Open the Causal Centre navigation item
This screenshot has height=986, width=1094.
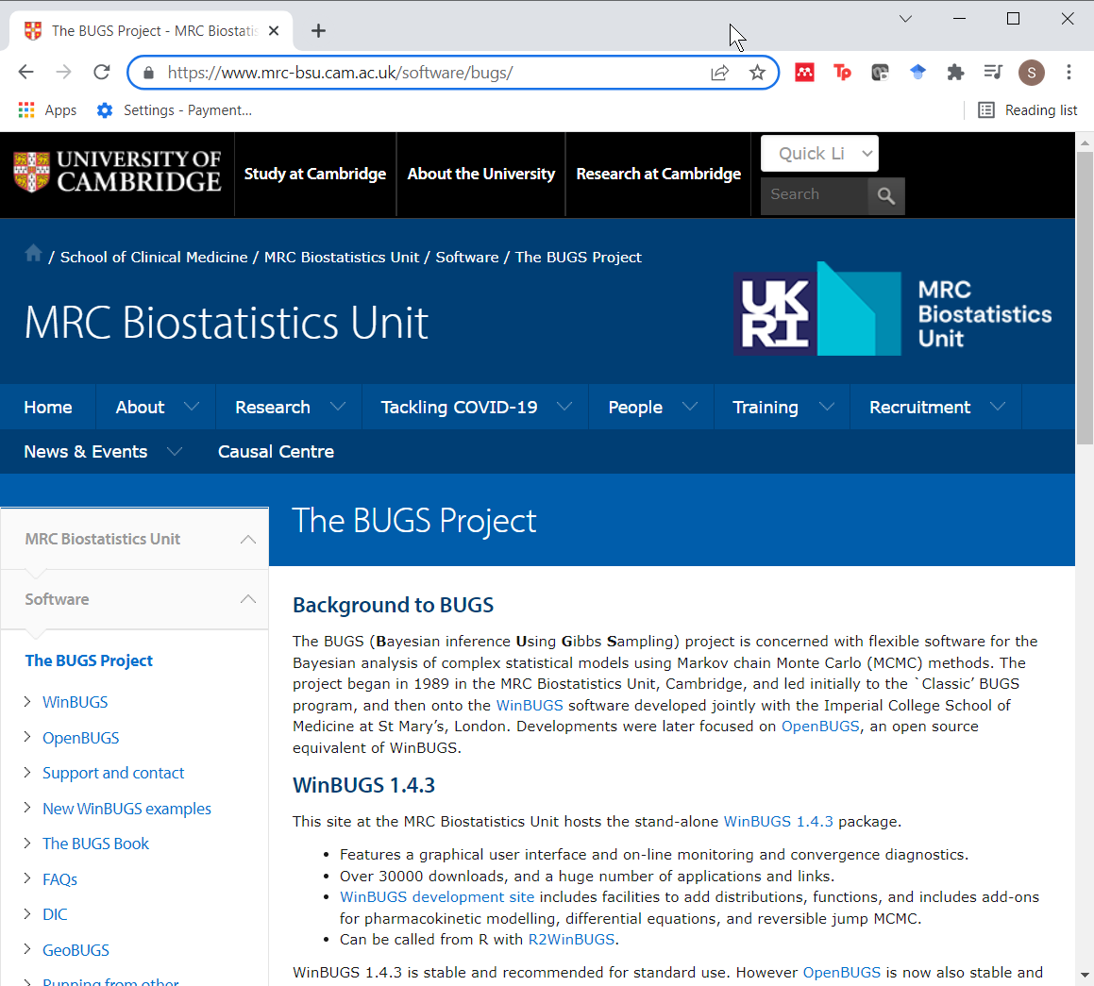276,452
